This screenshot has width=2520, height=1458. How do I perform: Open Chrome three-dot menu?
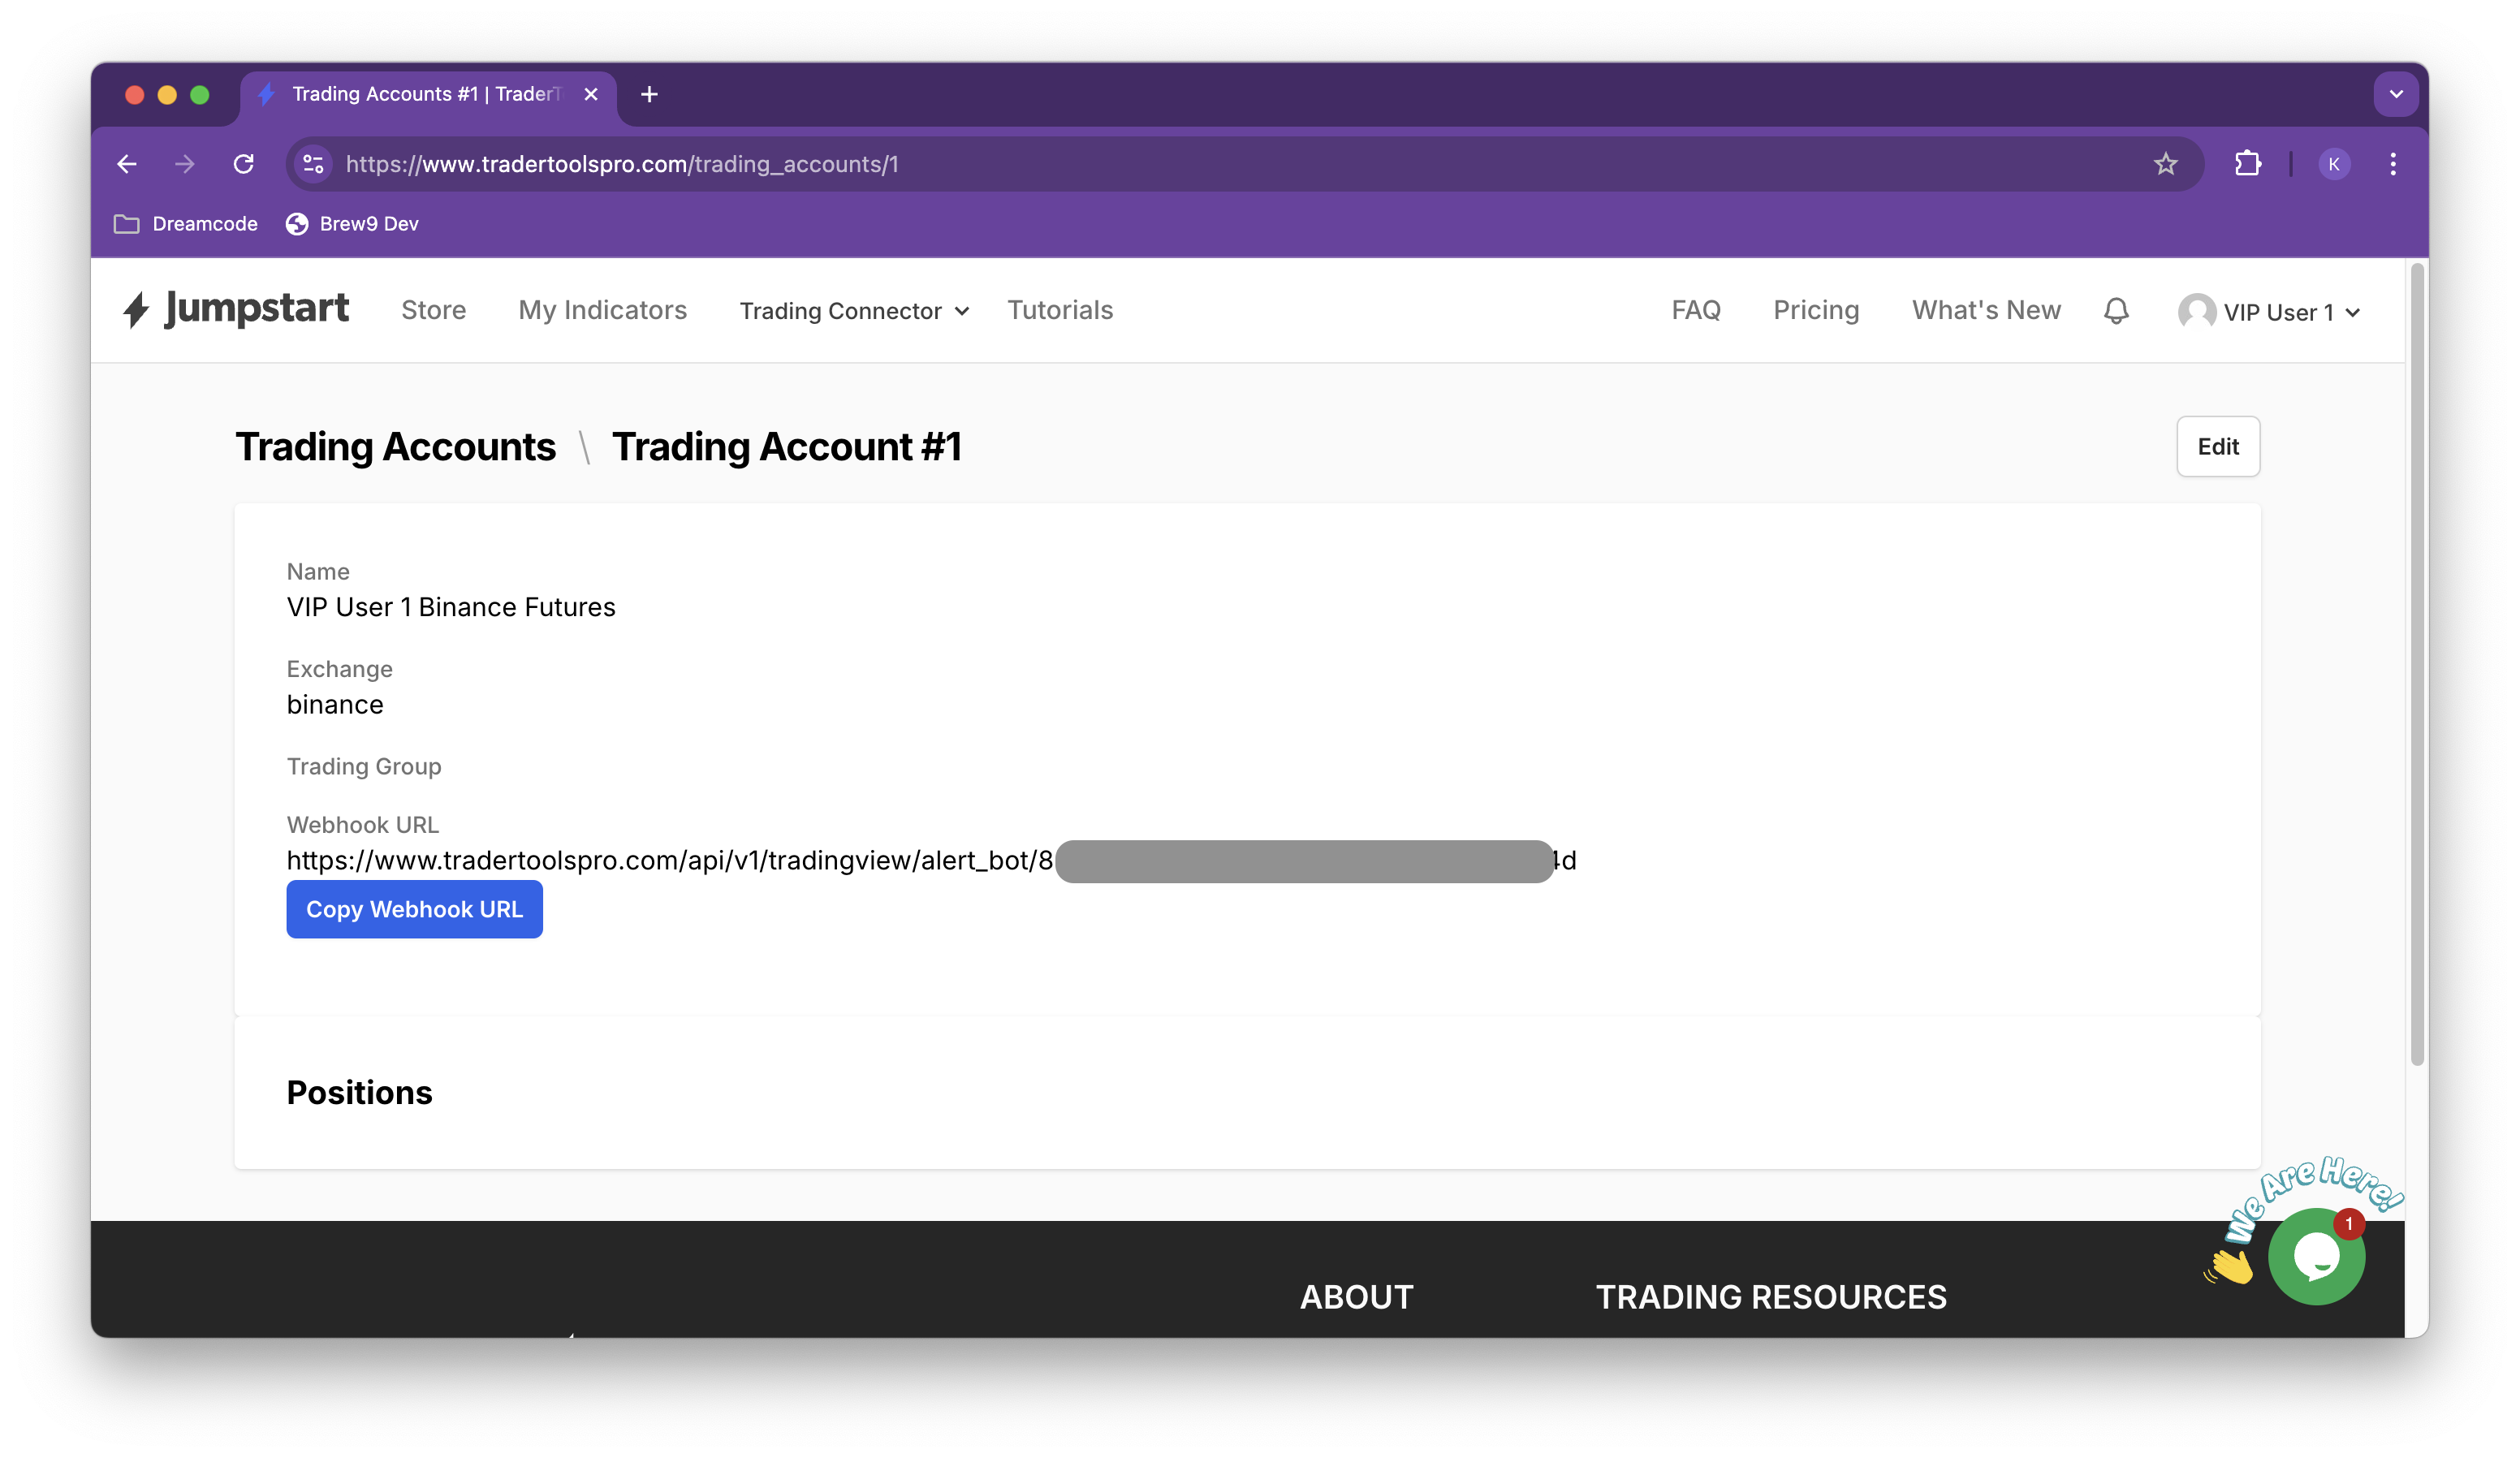click(2392, 164)
